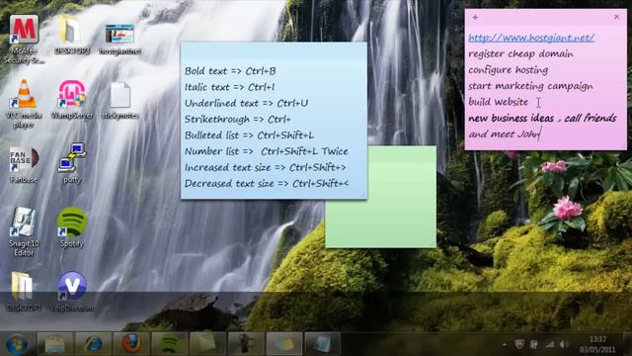Open Snagit 10 Editor shortcut
The height and width of the screenshot is (356, 632).
24,231
